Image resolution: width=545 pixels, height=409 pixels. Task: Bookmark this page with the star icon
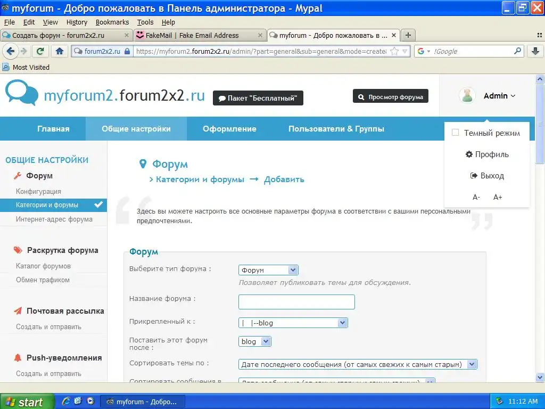pyautogui.click(x=394, y=52)
